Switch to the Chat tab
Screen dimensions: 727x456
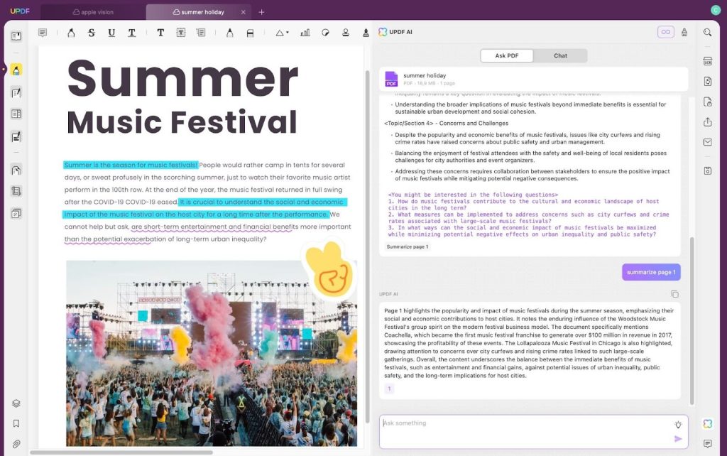click(560, 55)
